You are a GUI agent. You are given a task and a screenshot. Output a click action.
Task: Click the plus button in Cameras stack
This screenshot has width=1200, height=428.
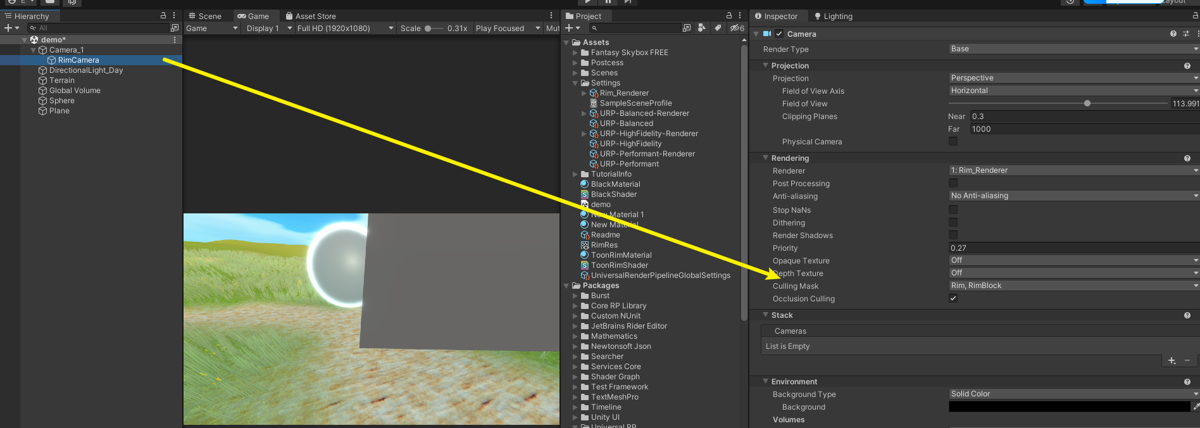[1172, 360]
